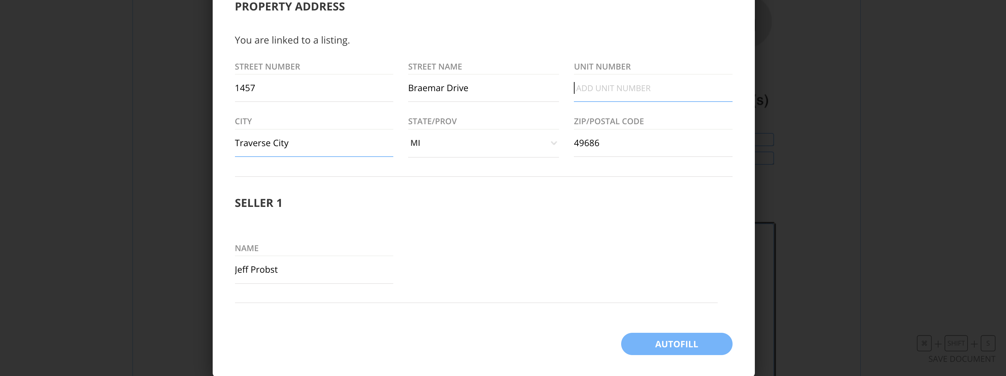This screenshot has height=376, width=1006.
Task: Click the Command key icon for save shortcut
Action: coord(924,343)
